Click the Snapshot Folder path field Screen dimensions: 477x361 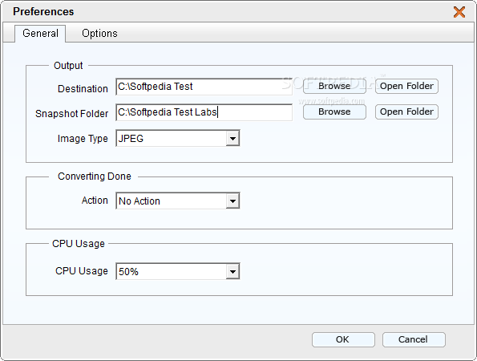tap(204, 112)
